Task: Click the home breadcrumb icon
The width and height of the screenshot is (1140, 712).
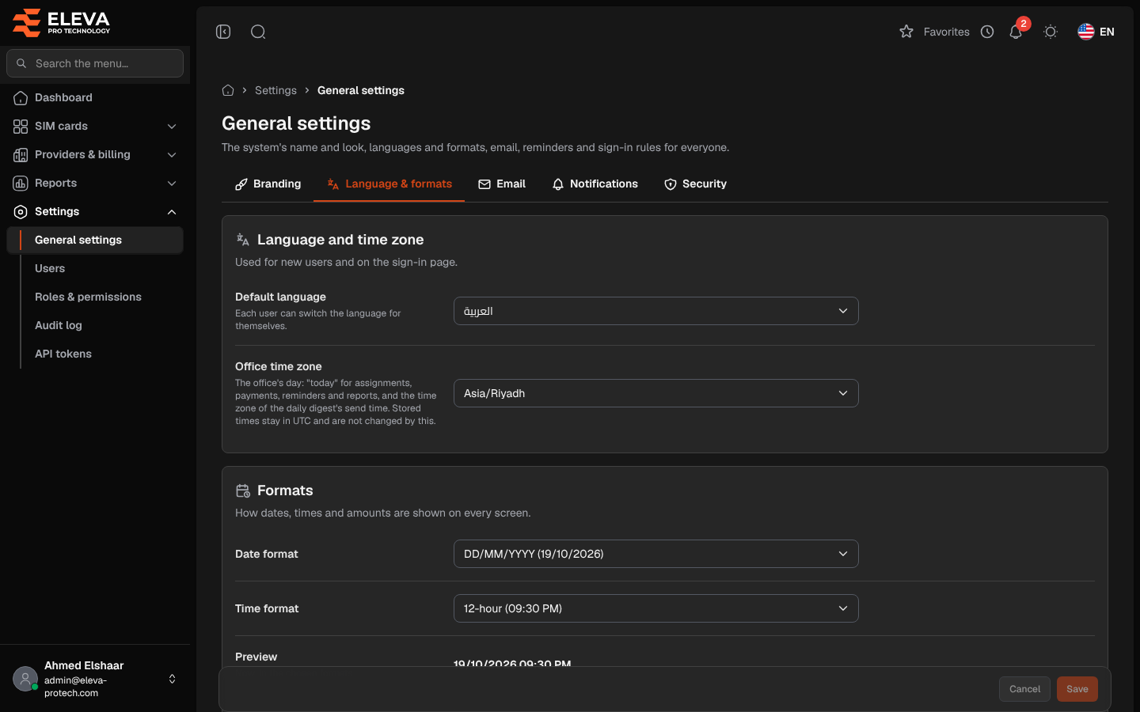Action: click(x=228, y=90)
